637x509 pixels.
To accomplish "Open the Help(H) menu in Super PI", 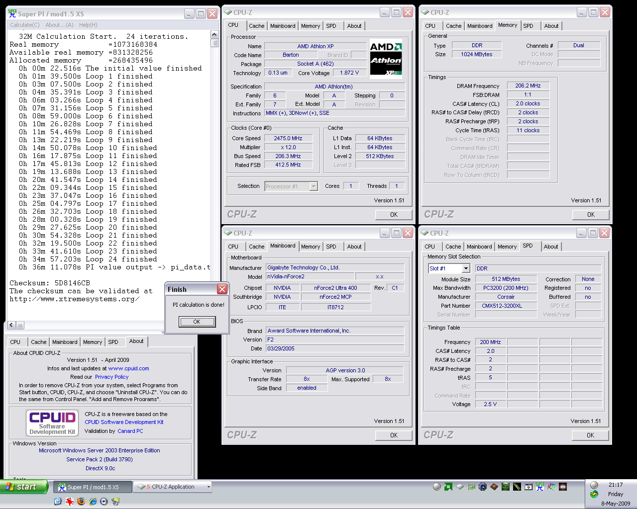I will click(x=88, y=25).
